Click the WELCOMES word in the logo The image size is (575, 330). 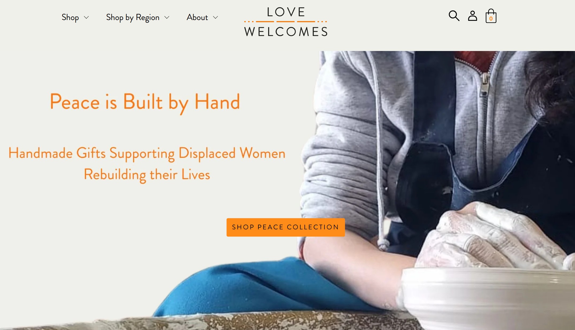(x=286, y=32)
